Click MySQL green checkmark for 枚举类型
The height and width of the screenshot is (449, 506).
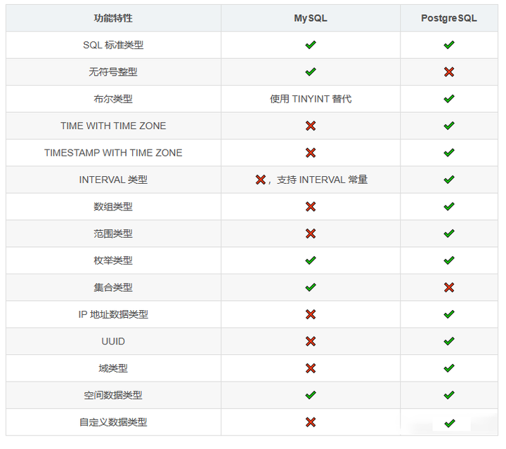click(311, 260)
